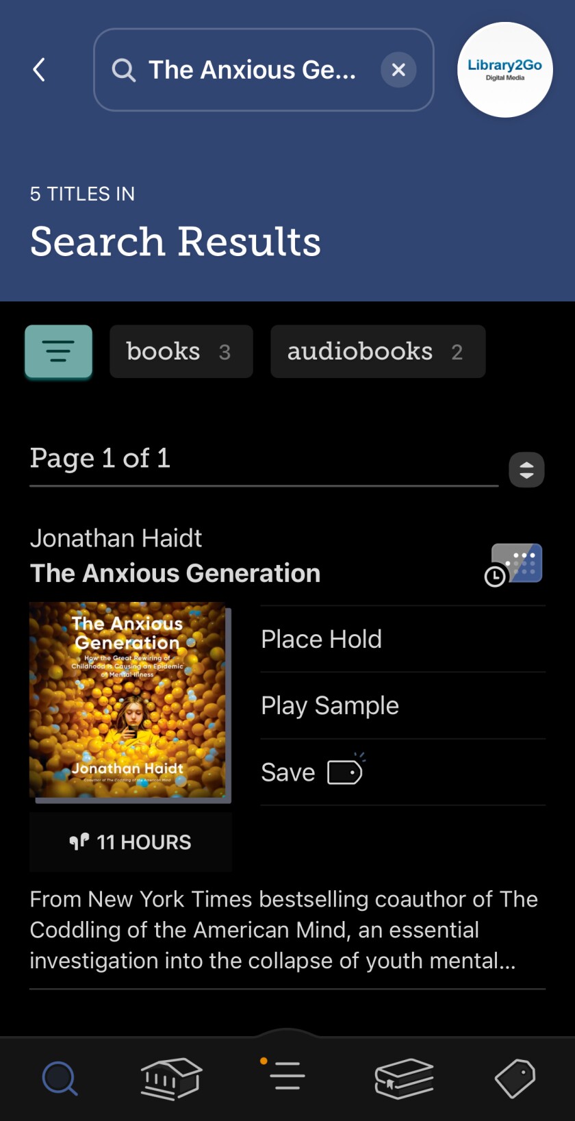The height and width of the screenshot is (1121, 575).
Task: Open author Jonathan Haidt's page
Action: pos(116,538)
